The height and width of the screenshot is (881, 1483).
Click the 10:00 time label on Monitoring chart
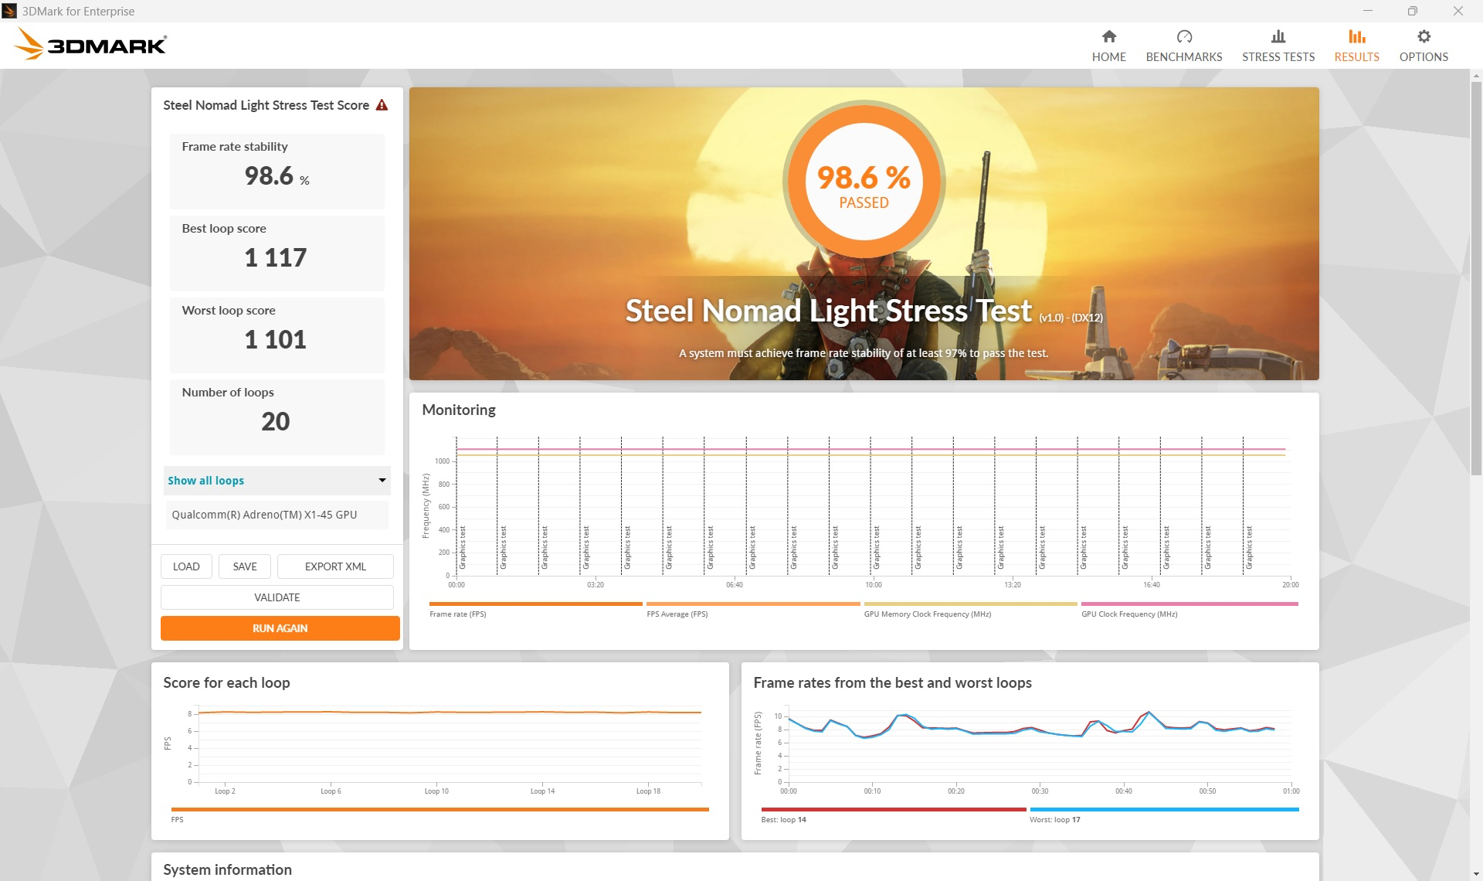tap(874, 585)
